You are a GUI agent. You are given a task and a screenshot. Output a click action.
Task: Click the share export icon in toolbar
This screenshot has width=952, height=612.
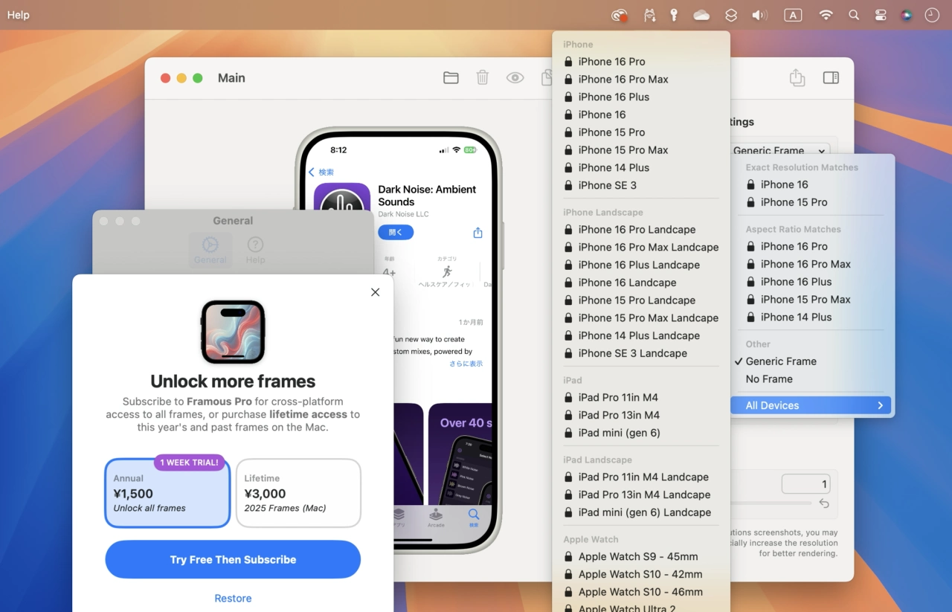point(797,78)
